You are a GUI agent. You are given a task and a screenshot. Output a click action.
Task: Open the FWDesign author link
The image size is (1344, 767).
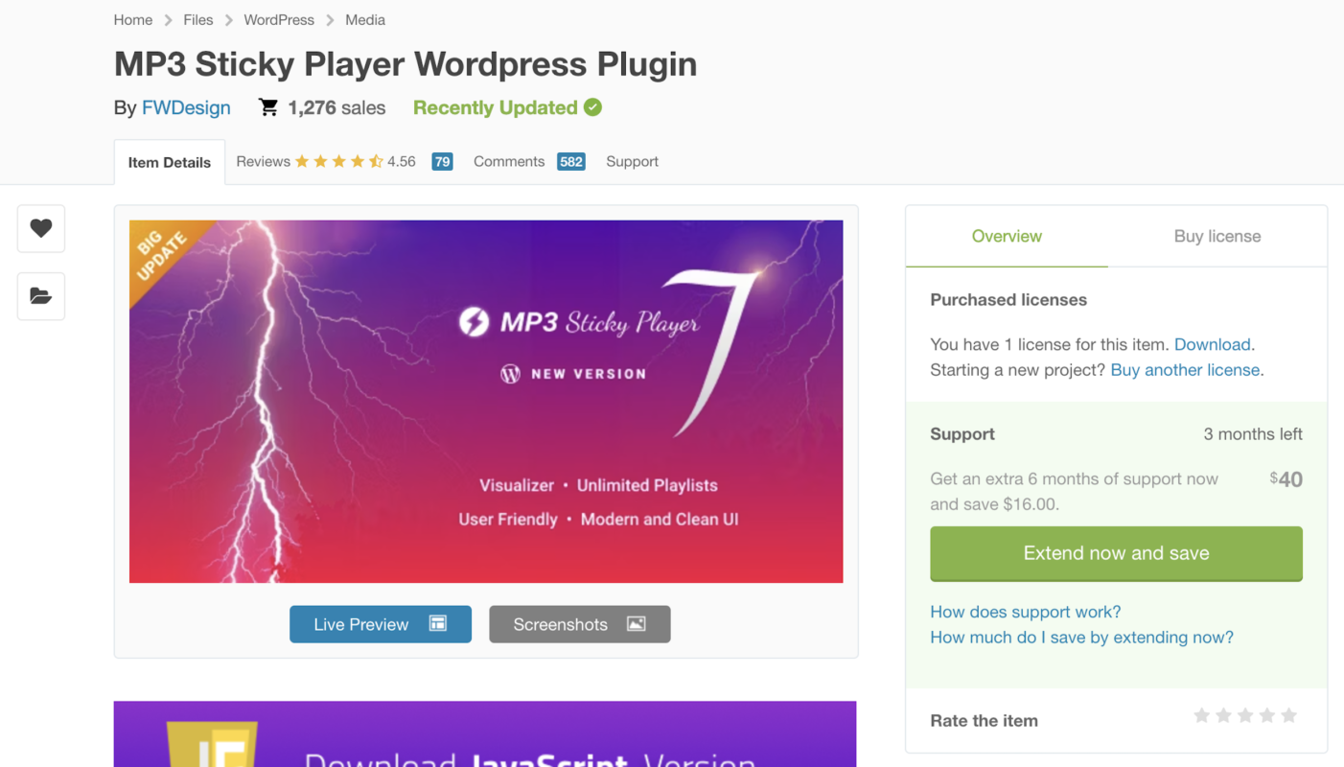(x=186, y=108)
